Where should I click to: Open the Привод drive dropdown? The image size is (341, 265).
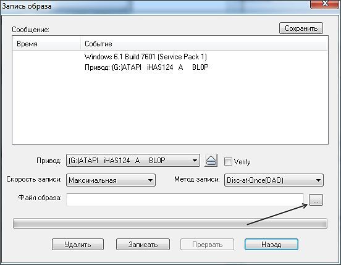pyautogui.click(x=133, y=161)
